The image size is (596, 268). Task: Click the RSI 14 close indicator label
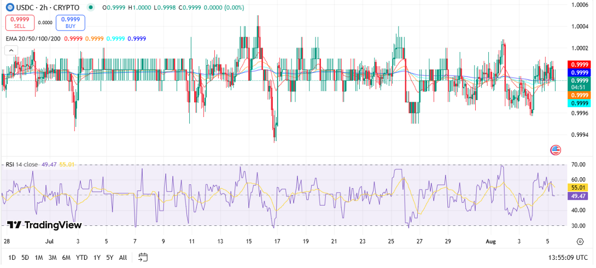(22, 164)
